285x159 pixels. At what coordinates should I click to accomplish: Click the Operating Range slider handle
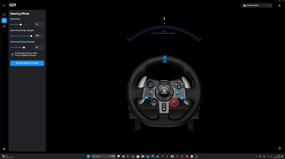31,36
